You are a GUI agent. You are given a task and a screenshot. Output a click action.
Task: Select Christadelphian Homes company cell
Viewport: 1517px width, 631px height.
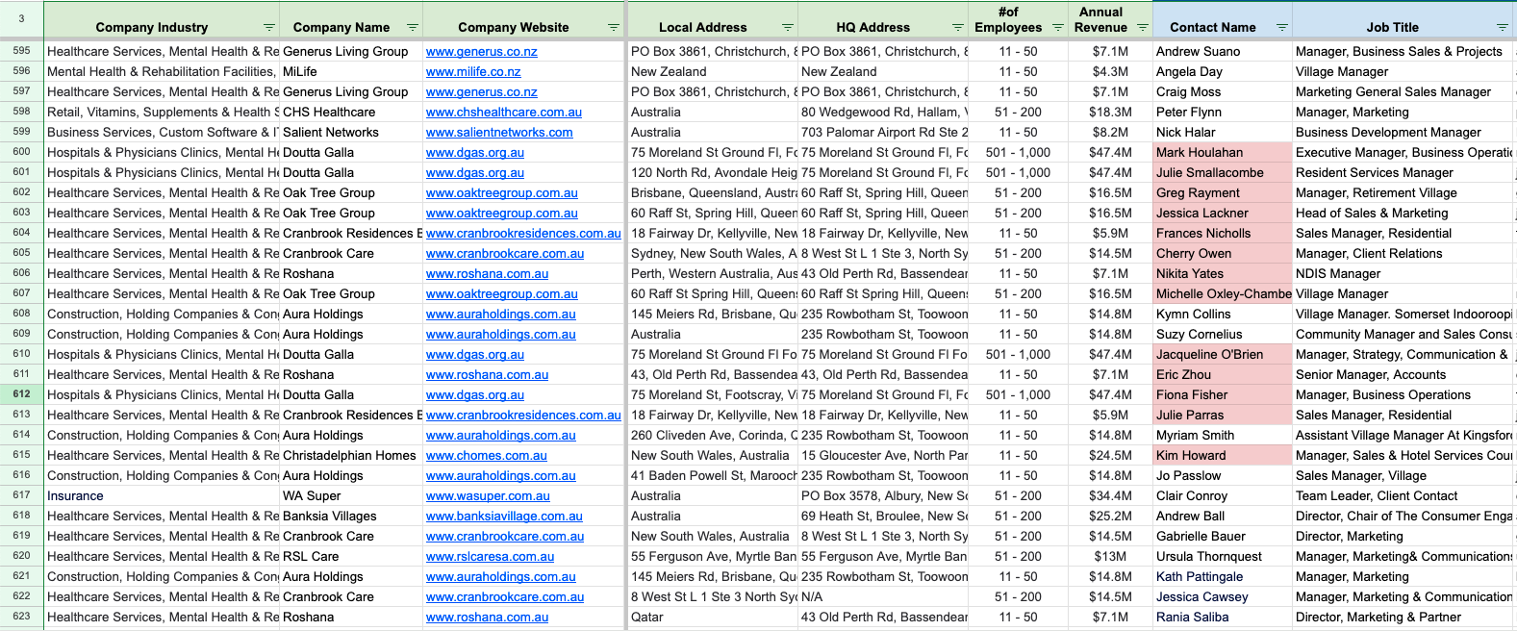351,456
